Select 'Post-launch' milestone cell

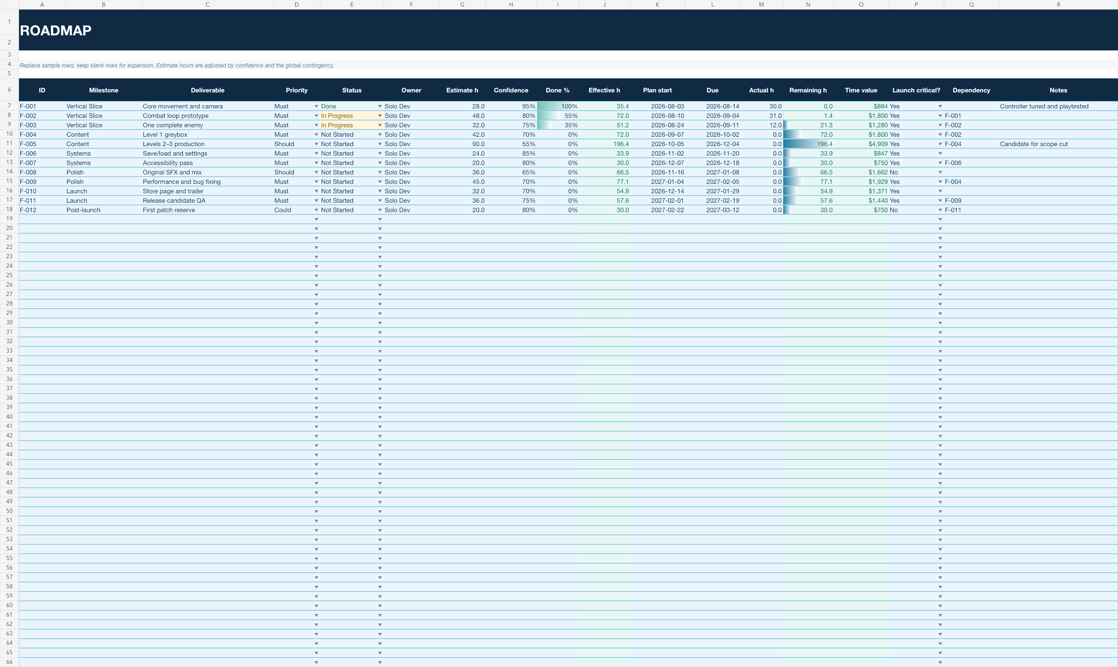[104, 210]
